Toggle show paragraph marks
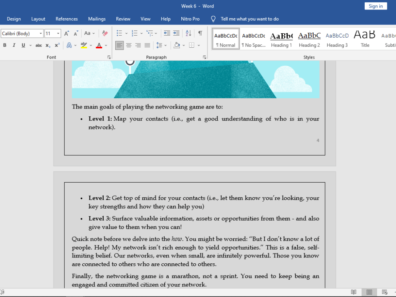The height and width of the screenshot is (297, 396). [200, 33]
